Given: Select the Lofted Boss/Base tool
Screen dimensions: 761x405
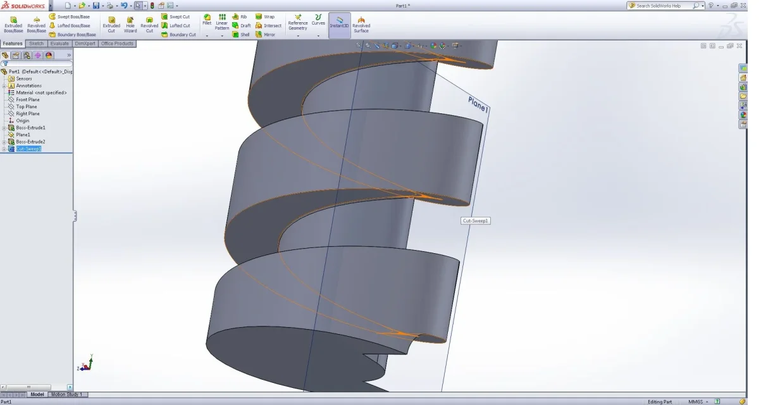Looking at the screenshot, I should point(70,26).
